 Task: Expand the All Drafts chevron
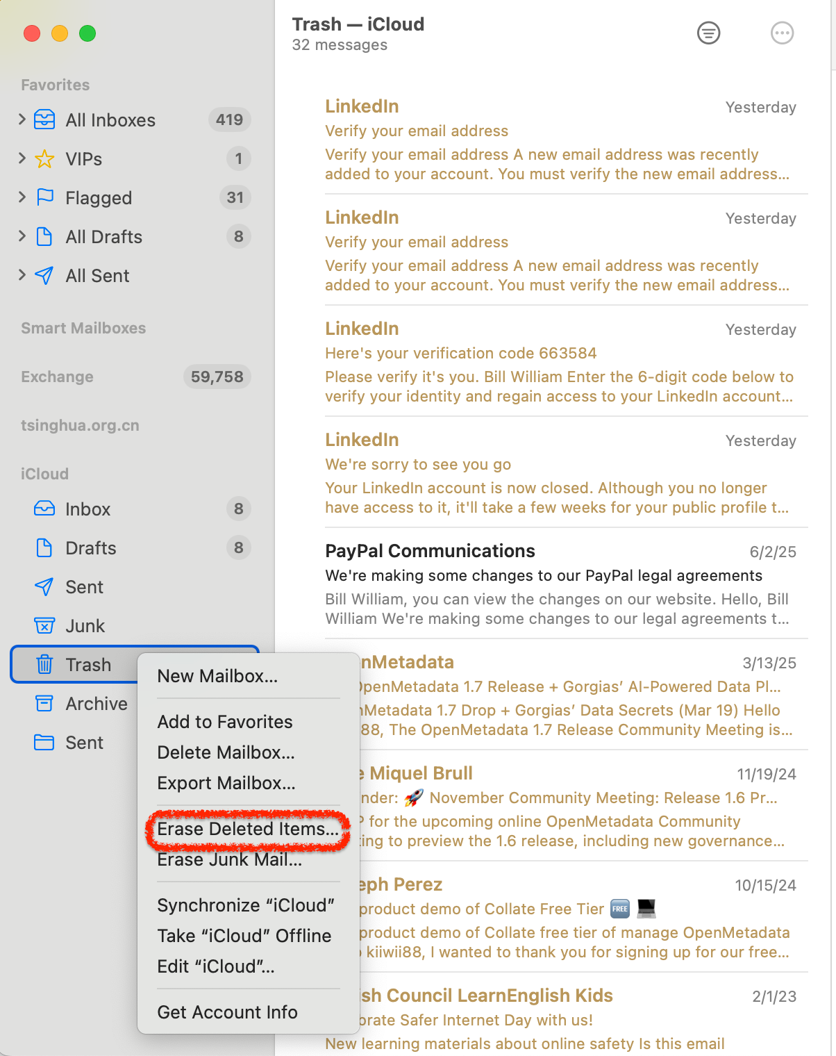22,236
